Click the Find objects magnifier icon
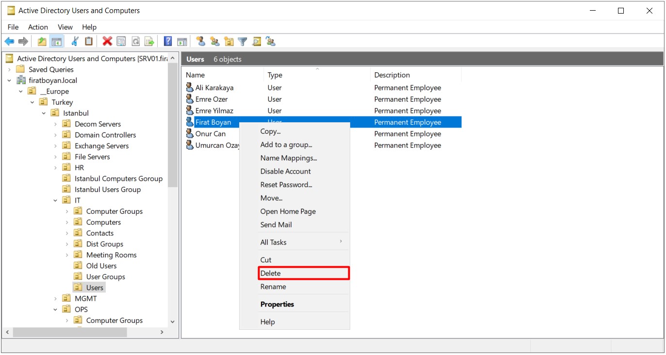 pyautogui.click(x=257, y=42)
